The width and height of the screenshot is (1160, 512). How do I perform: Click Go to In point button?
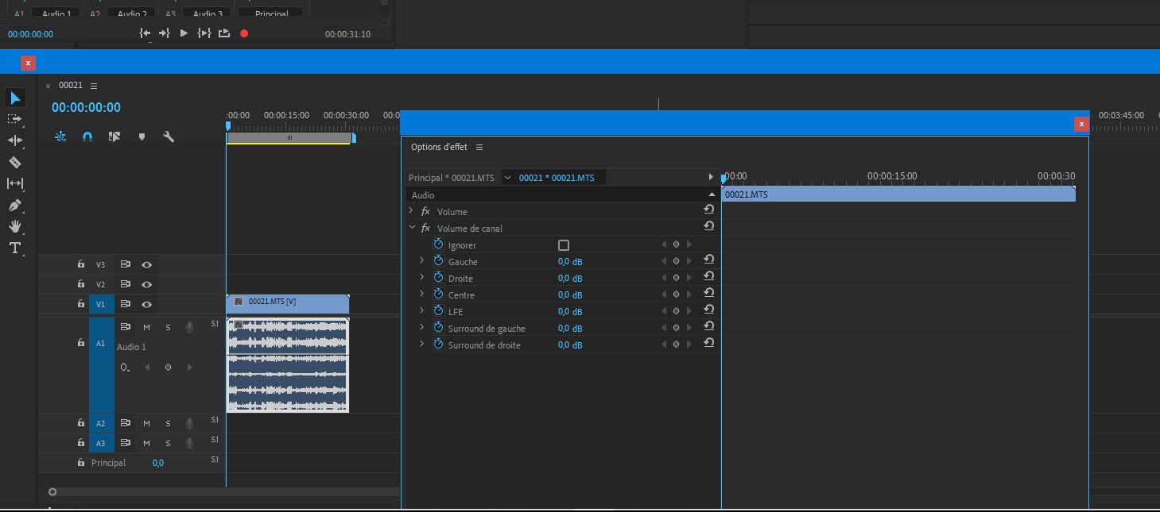[145, 33]
